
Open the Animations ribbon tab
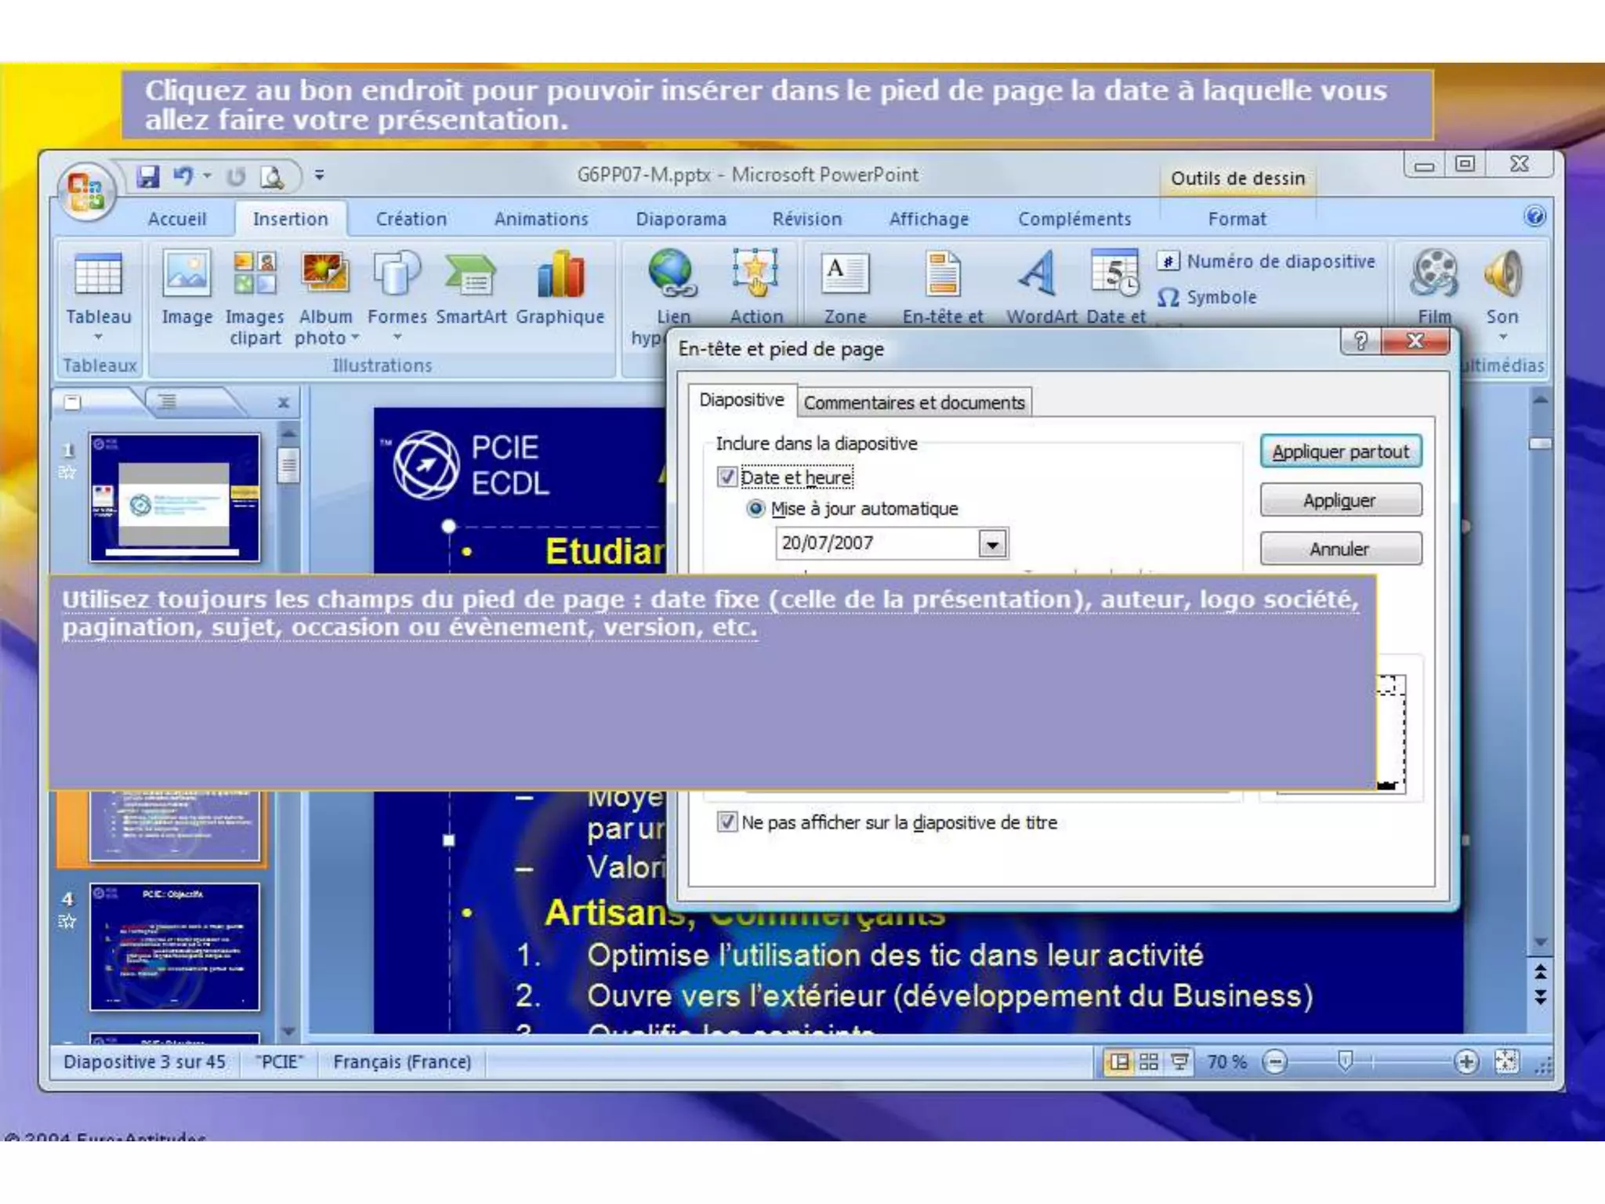[541, 219]
